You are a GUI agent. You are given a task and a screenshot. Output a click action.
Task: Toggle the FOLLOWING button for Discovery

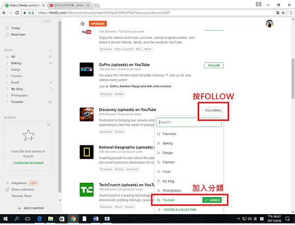coord(213,111)
